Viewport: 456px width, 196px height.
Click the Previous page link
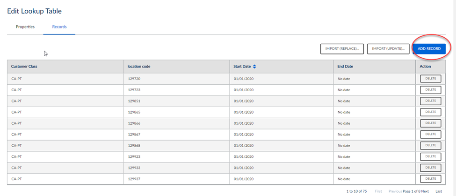395,191
